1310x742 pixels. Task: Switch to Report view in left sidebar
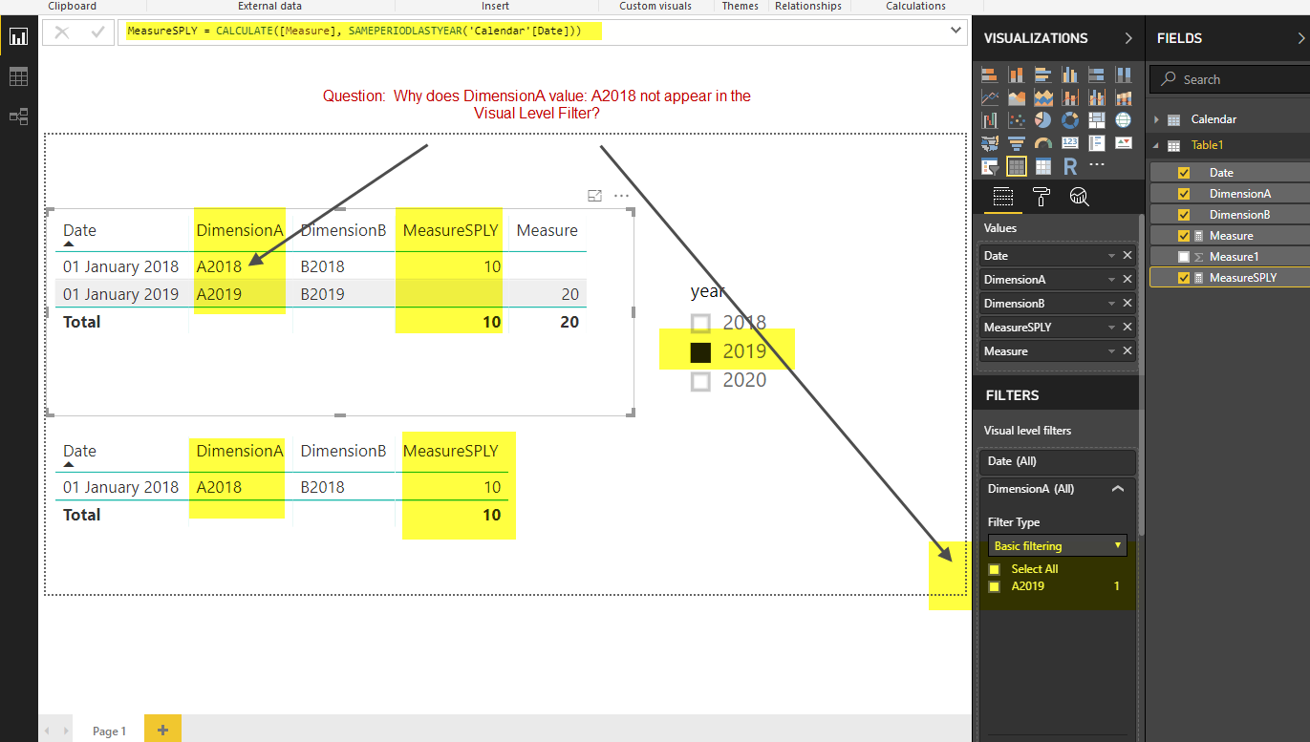[x=18, y=38]
